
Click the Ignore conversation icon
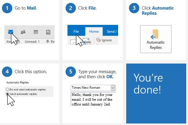pyautogui.click(x=98, y=40)
